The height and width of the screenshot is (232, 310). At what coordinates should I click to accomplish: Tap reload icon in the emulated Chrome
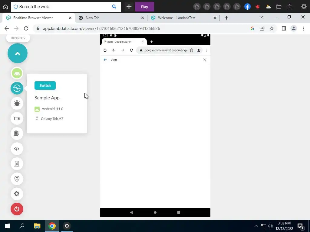pos(131,50)
